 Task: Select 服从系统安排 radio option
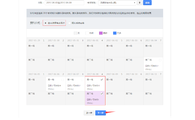click(x=69, y=23)
